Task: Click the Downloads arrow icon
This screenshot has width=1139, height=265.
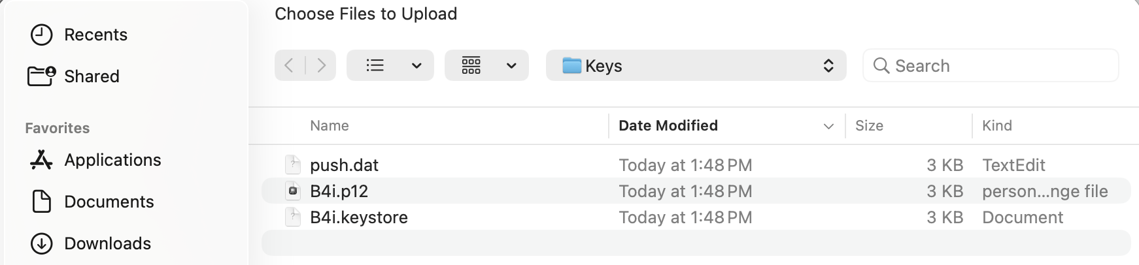Action: point(42,243)
